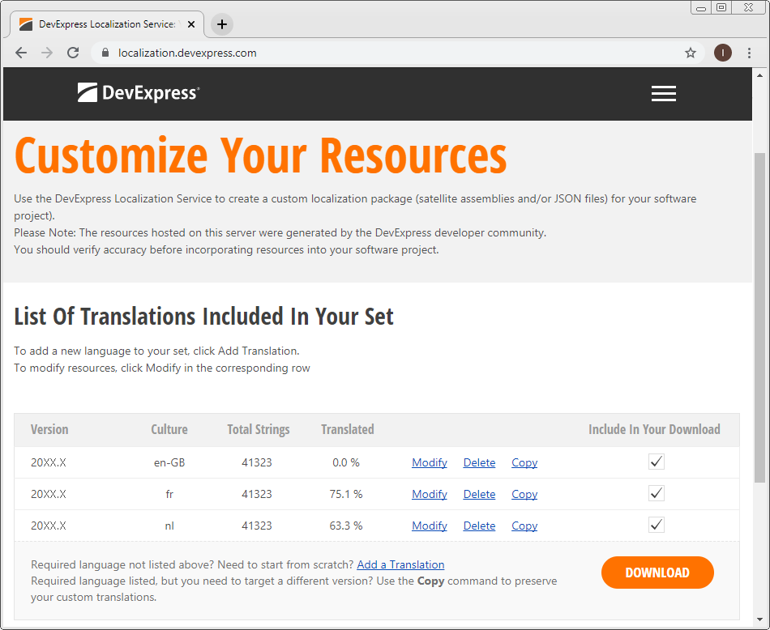Click Copy for the fr translation
The height and width of the screenshot is (630, 770).
tap(524, 494)
